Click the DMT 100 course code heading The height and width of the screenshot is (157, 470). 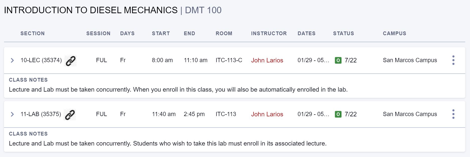[x=203, y=10]
